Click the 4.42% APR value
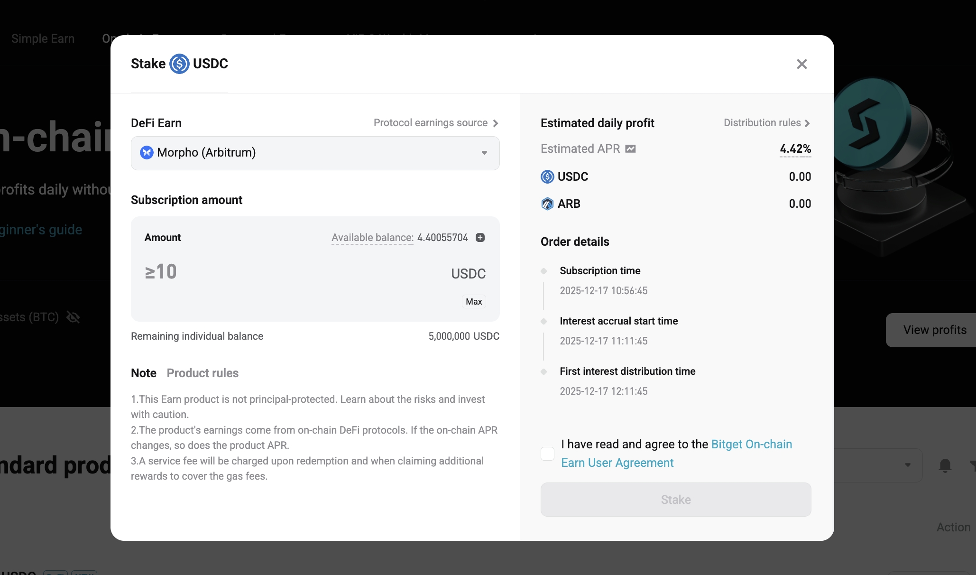Screen dimensions: 976x575 pyautogui.click(x=795, y=149)
